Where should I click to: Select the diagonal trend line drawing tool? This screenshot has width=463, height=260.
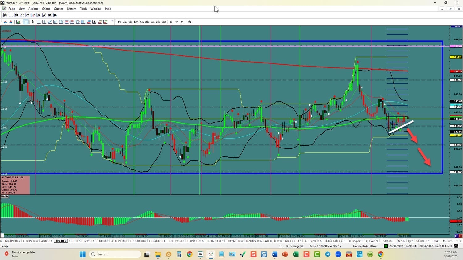tap(50, 22)
